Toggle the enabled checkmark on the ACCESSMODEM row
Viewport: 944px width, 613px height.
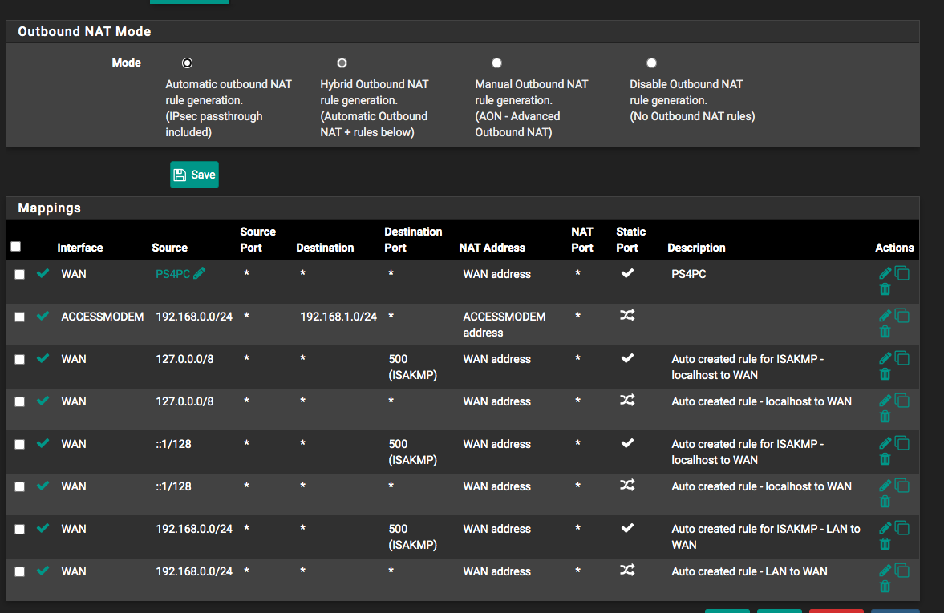[x=43, y=316]
